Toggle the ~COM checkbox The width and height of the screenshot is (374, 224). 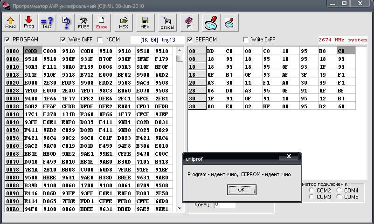tap(100, 40)
